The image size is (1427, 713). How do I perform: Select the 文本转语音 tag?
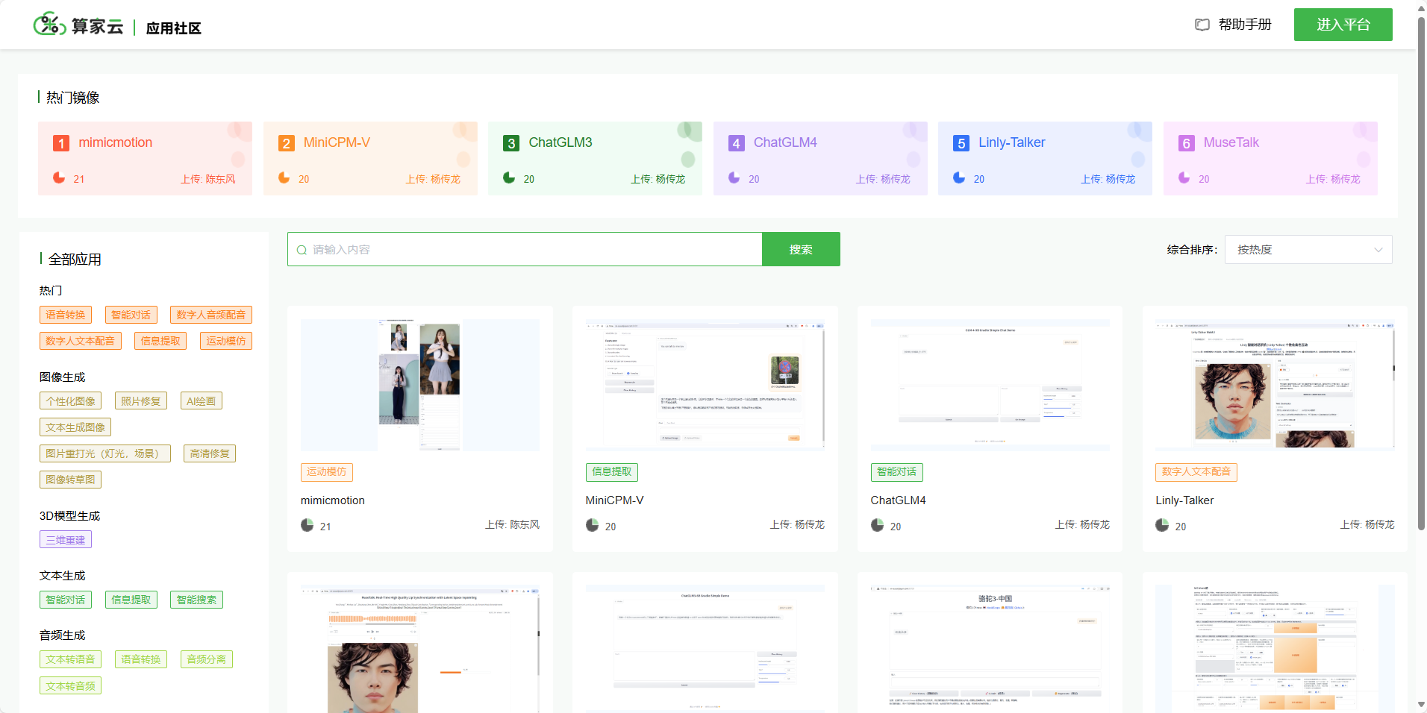tap(71, 659)
